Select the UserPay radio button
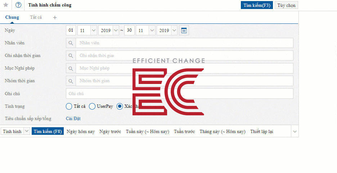 pyautogui.click(x=92, y=106)
